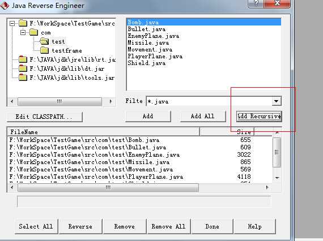Select Bullet.java in the file list

coord(204,29)
